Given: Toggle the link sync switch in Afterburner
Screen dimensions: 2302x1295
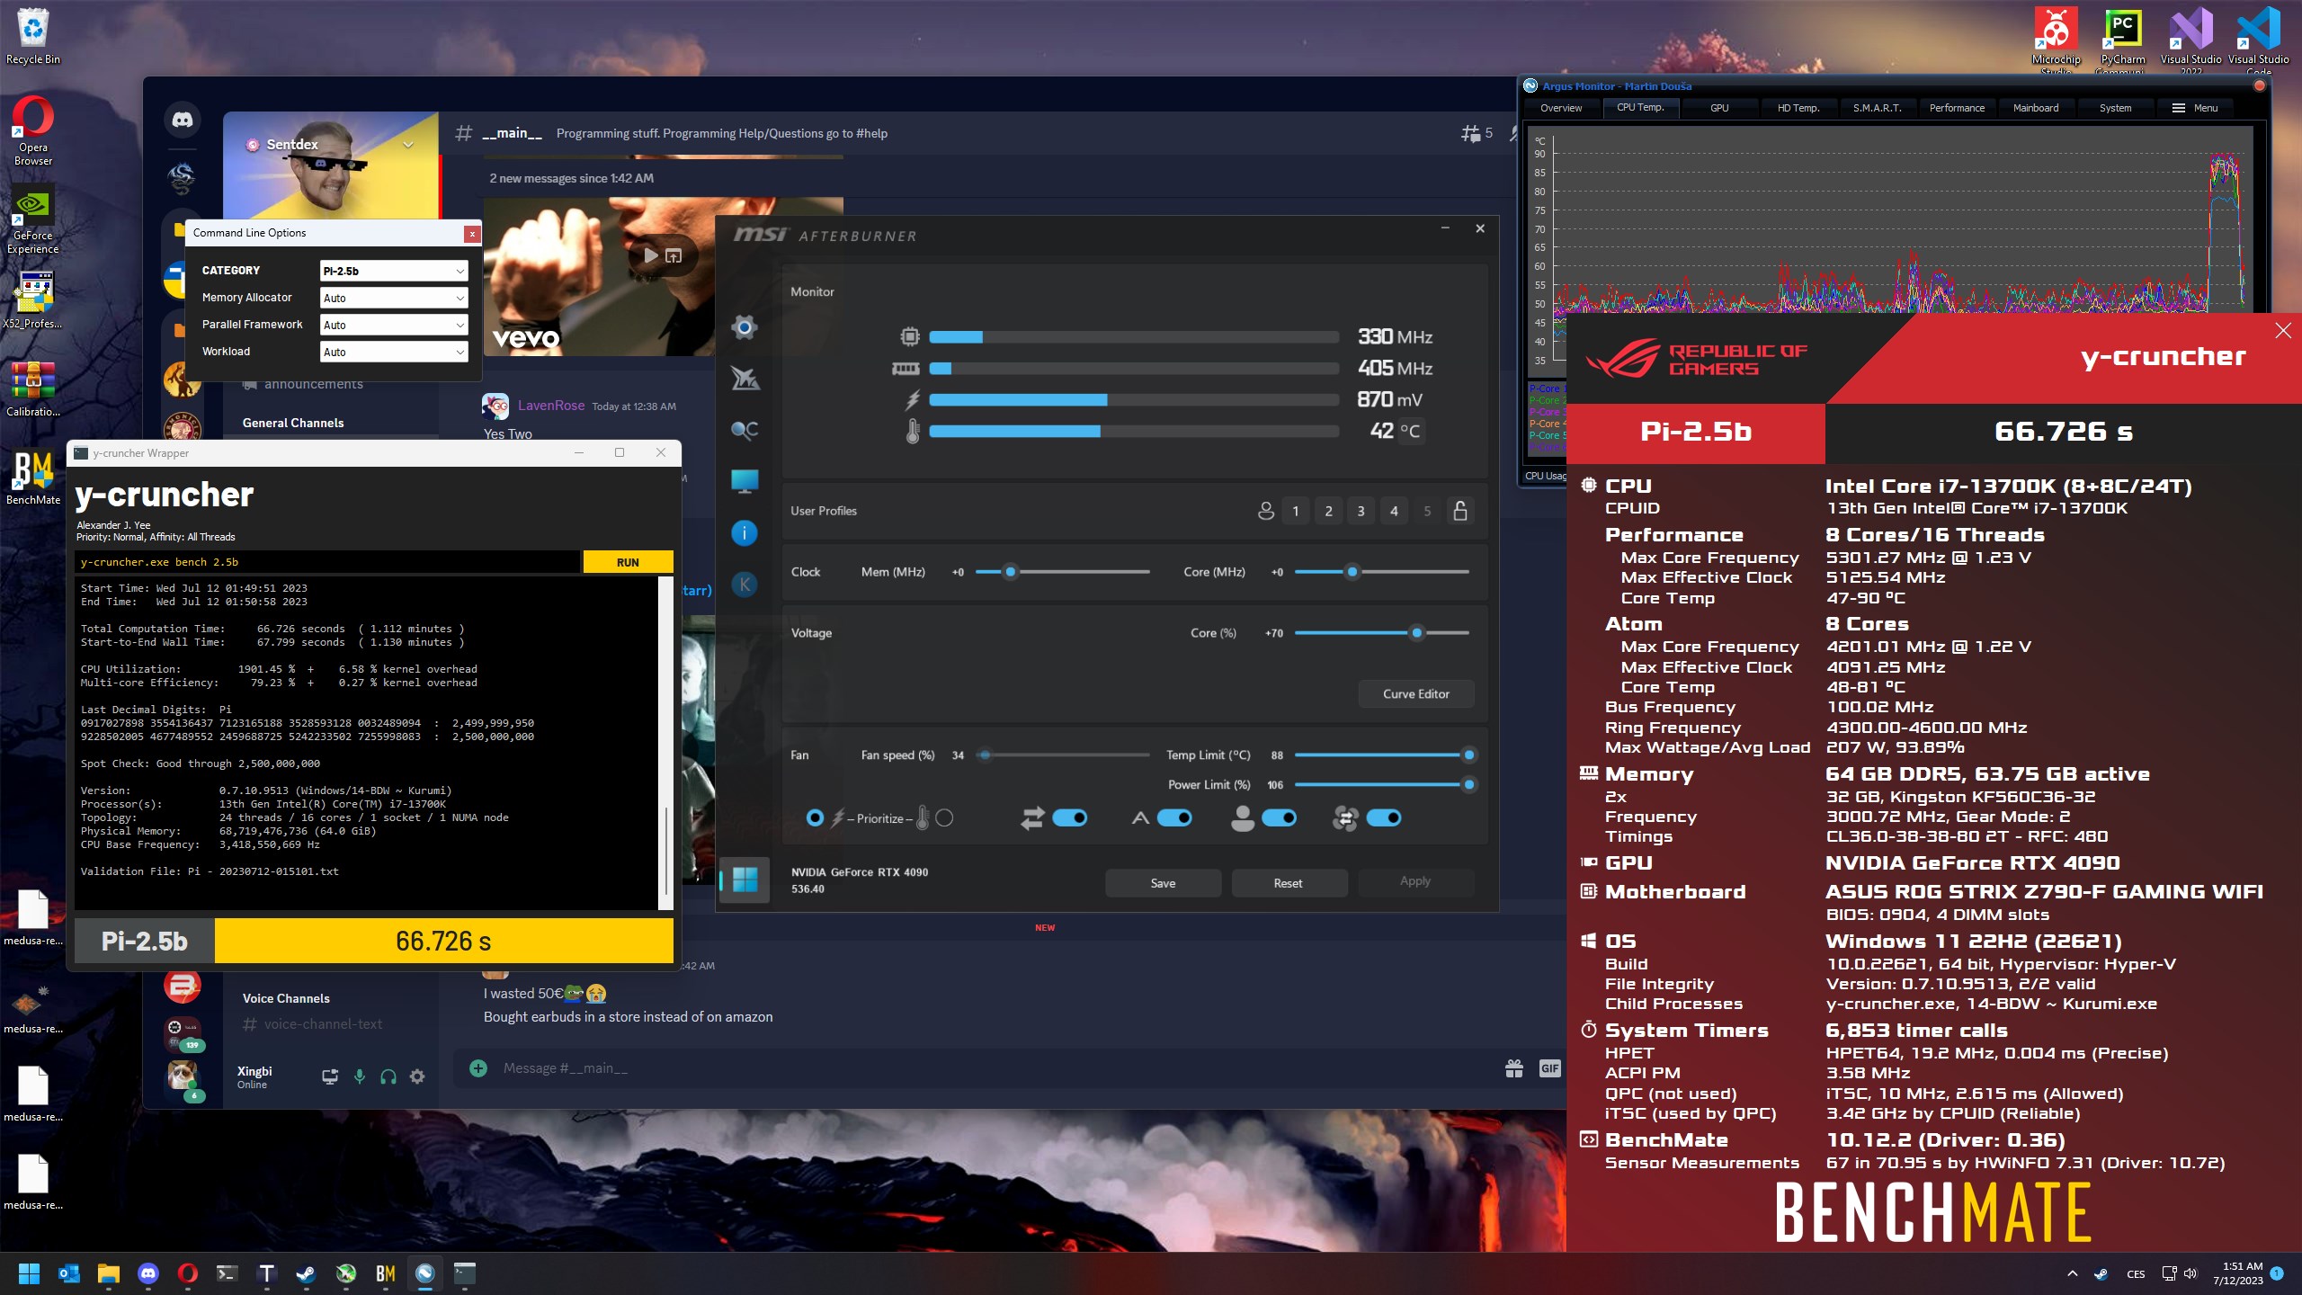Looking at the screenshot, I should pos(1069,818).
